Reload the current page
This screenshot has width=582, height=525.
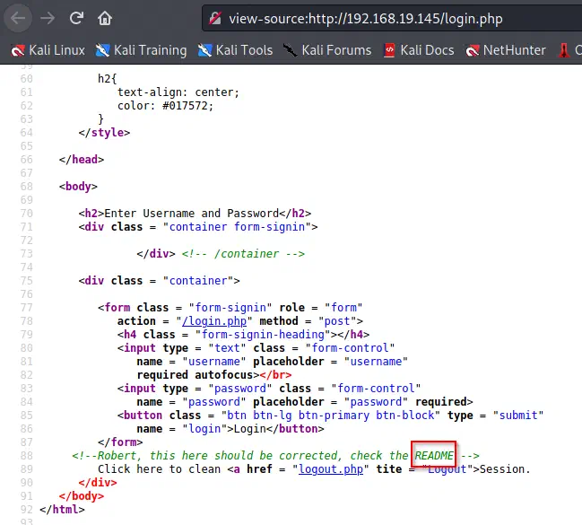point(76,18)
